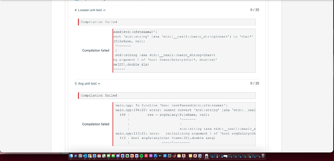
Task: Click the 'main.cpp:113:21: note' line
Action: pyautogui.click(x=185, y=134)
